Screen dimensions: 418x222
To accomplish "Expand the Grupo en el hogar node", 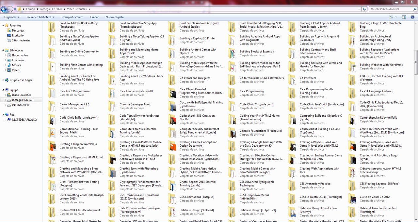I will pyautogui.click(x=3, y=80).
